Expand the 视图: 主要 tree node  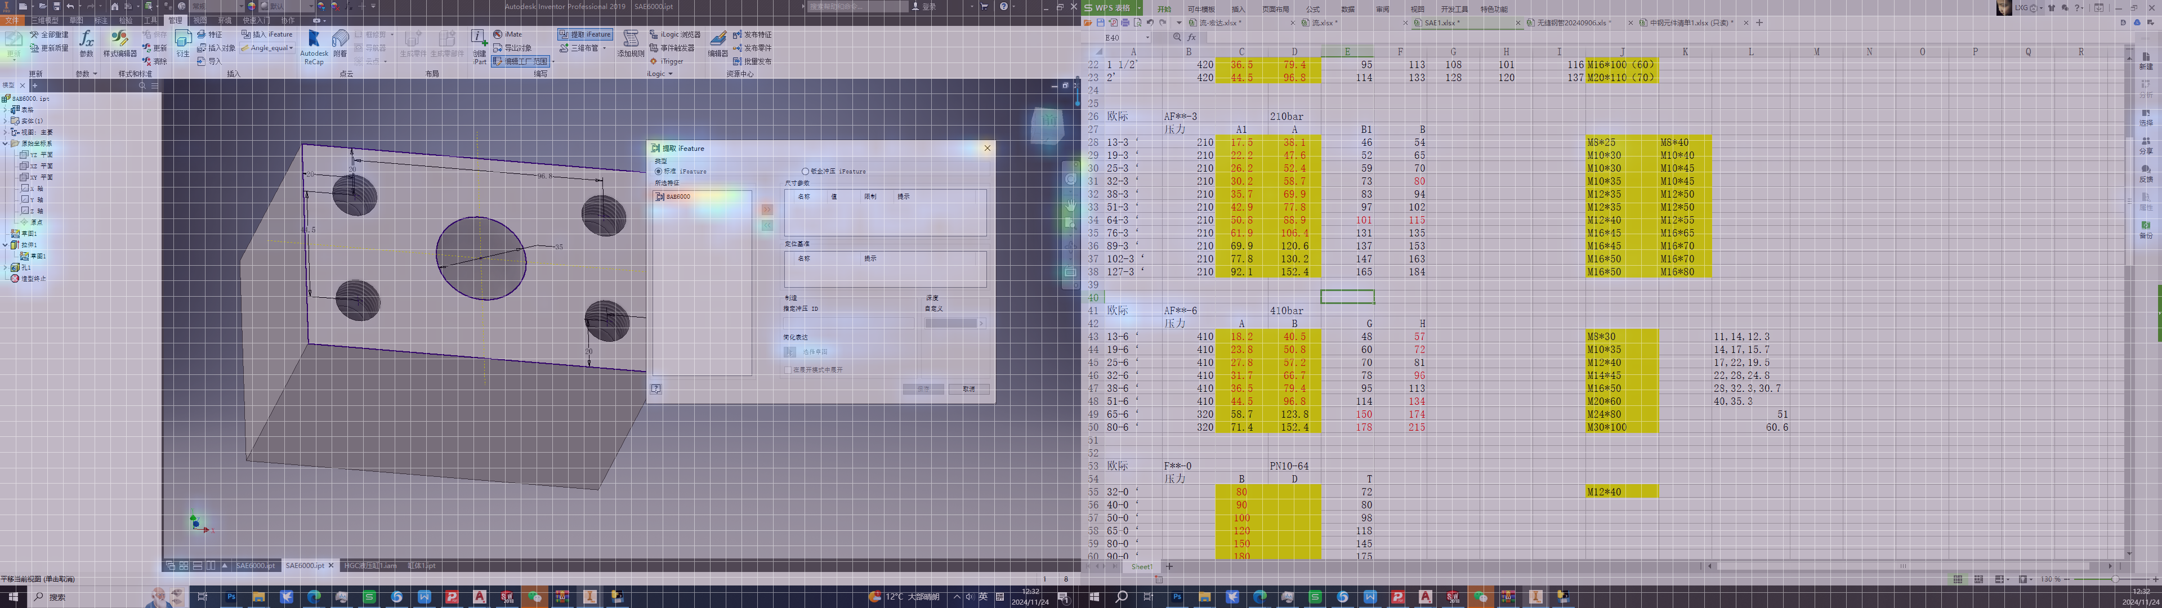point(5,133)
